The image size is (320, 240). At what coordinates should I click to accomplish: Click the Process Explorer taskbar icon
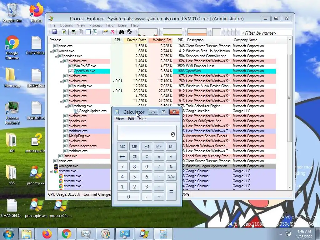point(144,234)
